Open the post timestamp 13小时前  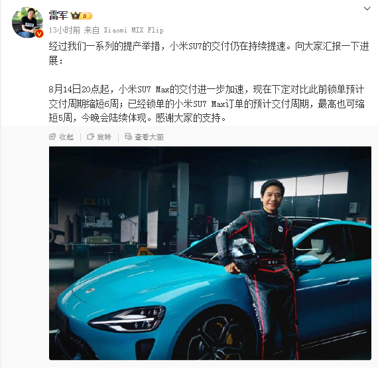tap(64, 30)
